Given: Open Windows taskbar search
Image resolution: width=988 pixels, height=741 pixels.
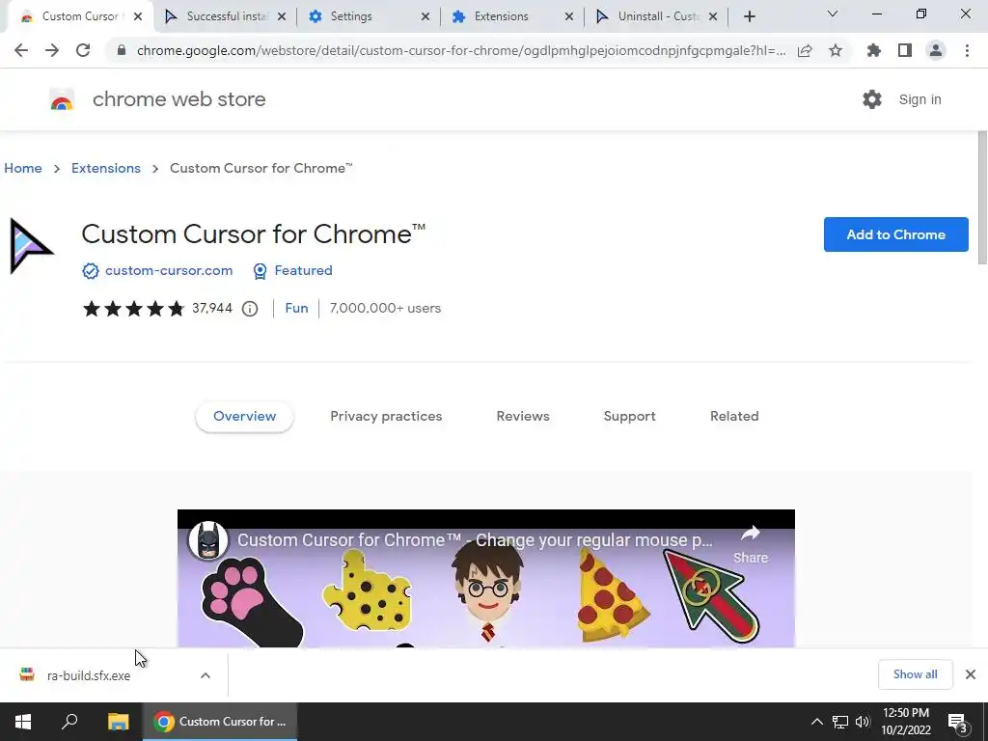Looking at the screenshot, I should point(69,722).
